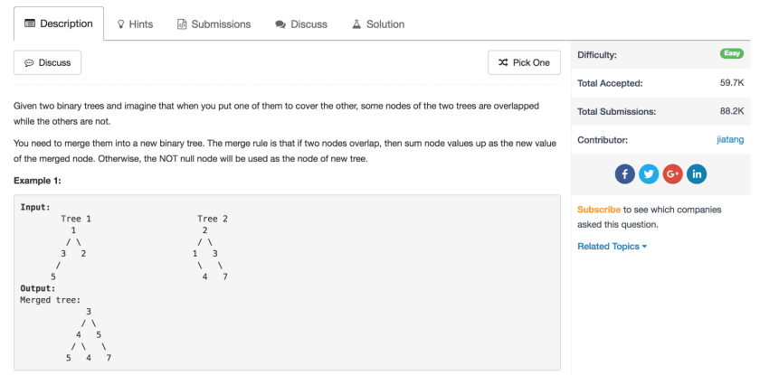This screenshot has height=375, width=760.
Task: Click the chat bubbles icon beside Discuss tab
Action: coord(280,24)
